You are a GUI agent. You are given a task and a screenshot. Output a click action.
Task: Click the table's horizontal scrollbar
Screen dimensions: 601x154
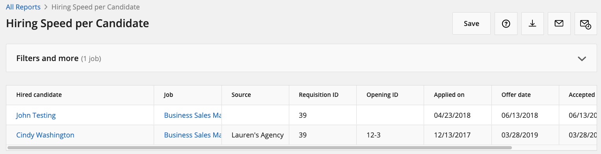tap(259, 148)
